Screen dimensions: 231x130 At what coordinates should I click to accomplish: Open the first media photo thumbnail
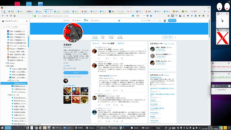point(67,91)
